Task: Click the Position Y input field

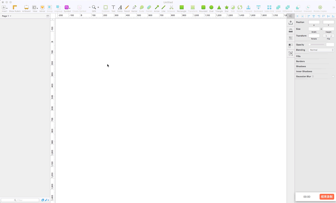Action: click(x=328, y=22)
